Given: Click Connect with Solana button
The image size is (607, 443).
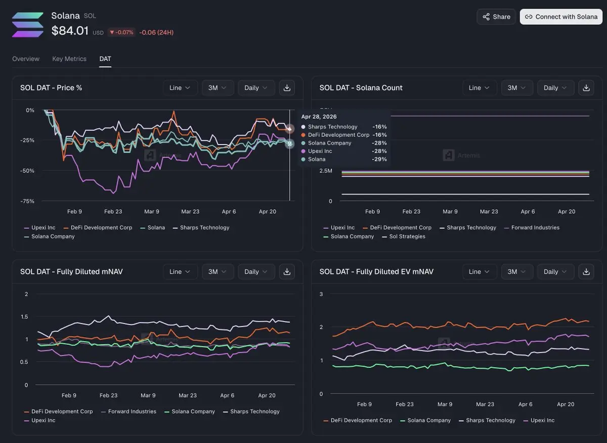Looking at the screenshot, I should 561,17.
